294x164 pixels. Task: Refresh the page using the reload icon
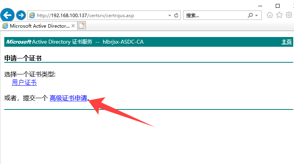tap(177, 15)
